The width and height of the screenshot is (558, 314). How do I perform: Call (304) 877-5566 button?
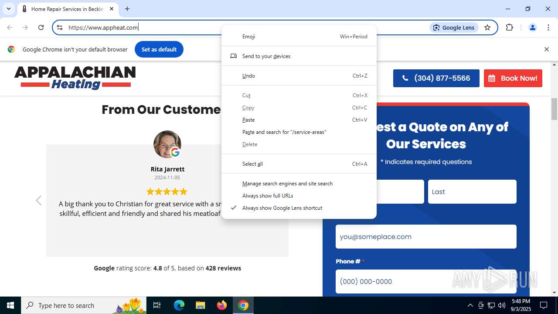point(436,78)
